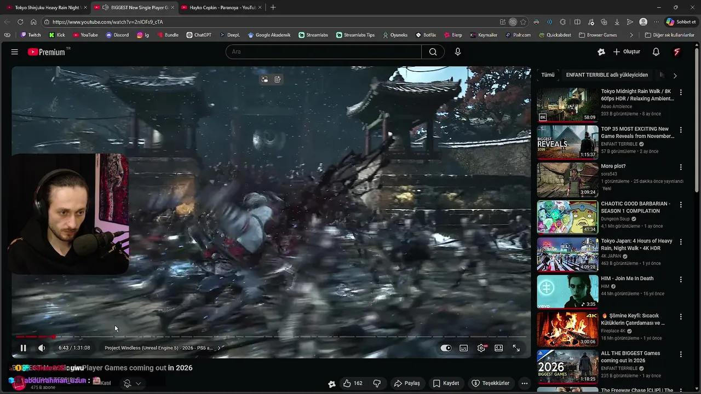This screenshot has width=701, height=394.
Task: Start voice search with the microphone
Action: tap(458, 52)
